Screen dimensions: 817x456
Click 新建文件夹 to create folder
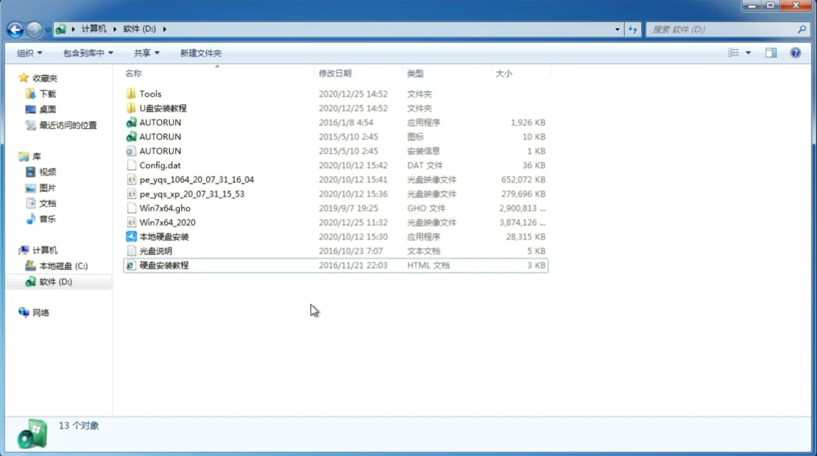[x=200, y=53]
